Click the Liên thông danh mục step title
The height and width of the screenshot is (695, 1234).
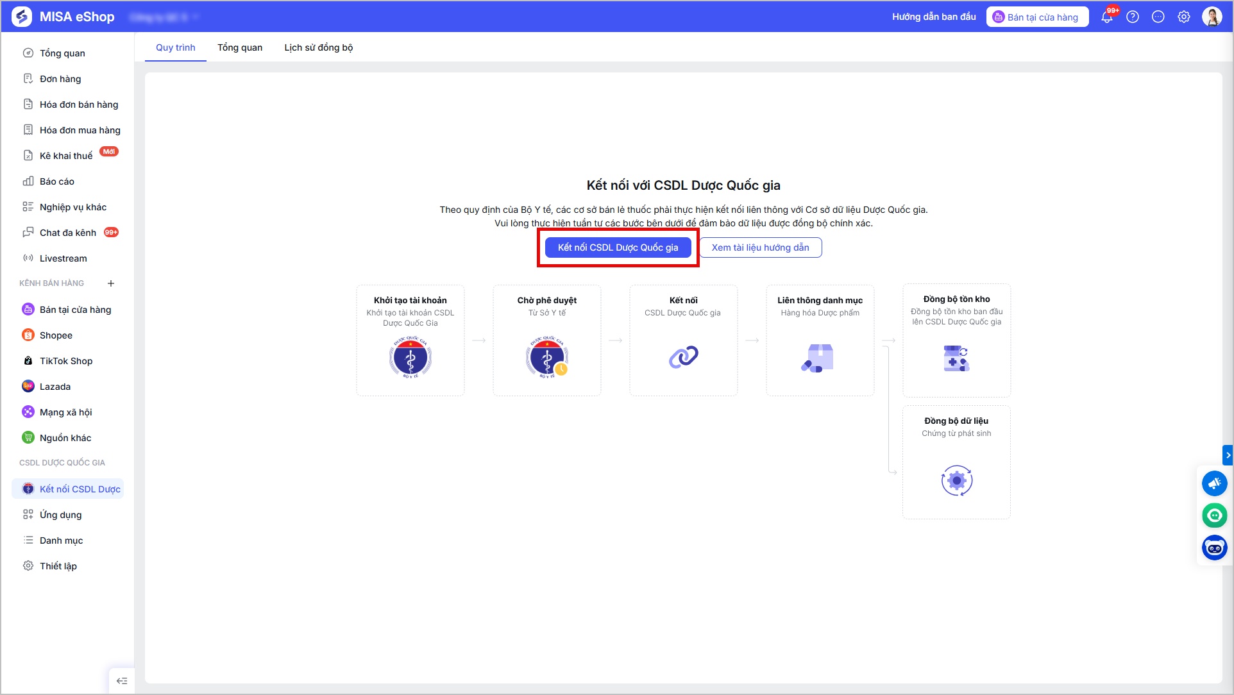pyautogui.click(x=820, y=300)
